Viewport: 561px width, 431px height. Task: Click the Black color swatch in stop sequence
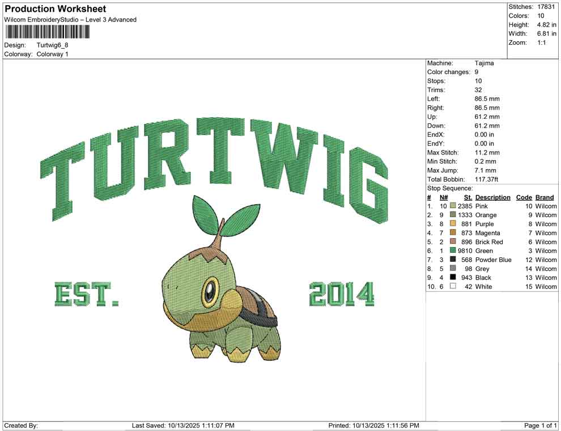point(453,277)
